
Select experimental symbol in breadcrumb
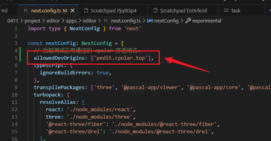click(x=207, y=21)
